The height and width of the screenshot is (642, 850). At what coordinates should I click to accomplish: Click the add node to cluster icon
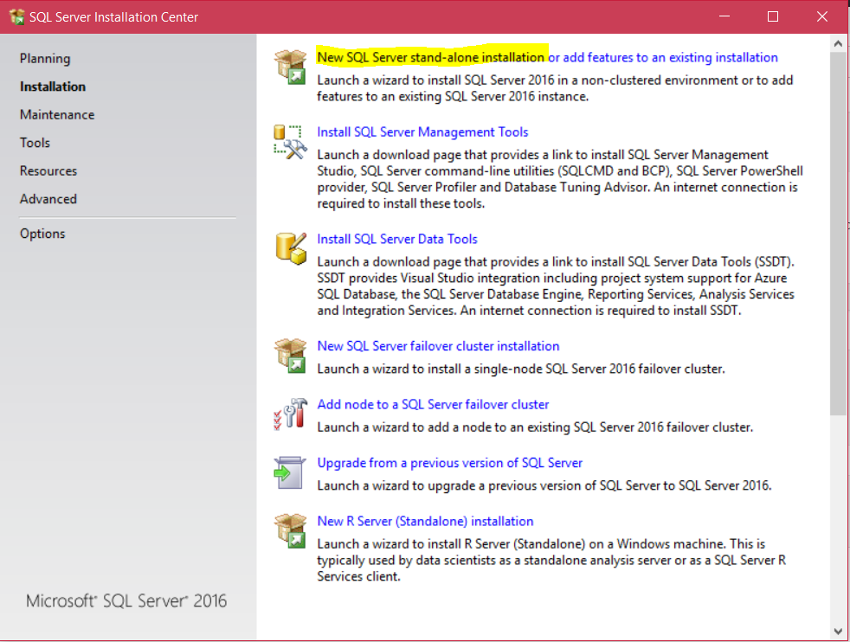pos(291,412)
